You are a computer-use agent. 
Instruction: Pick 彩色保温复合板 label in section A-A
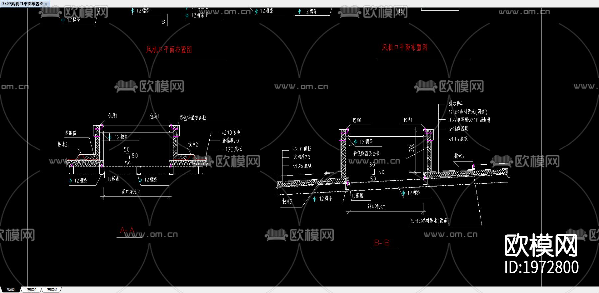192,118
